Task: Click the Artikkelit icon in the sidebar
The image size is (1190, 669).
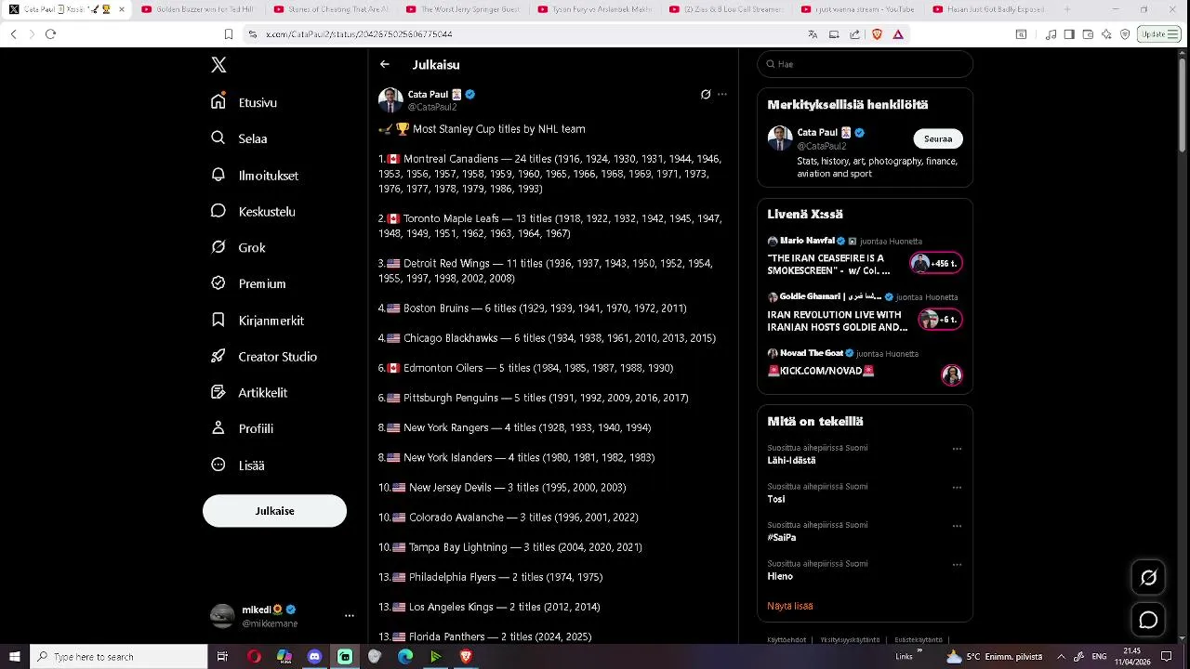Action: coord(218,392)
